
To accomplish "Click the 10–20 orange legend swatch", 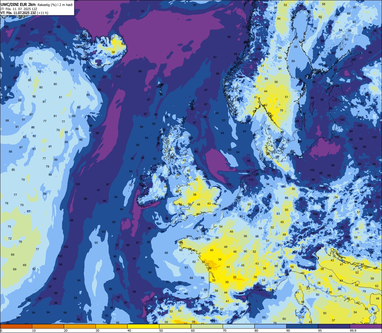I will click(48, 326).
